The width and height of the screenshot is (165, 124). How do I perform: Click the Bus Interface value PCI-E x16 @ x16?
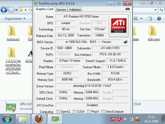click(110, 54)
